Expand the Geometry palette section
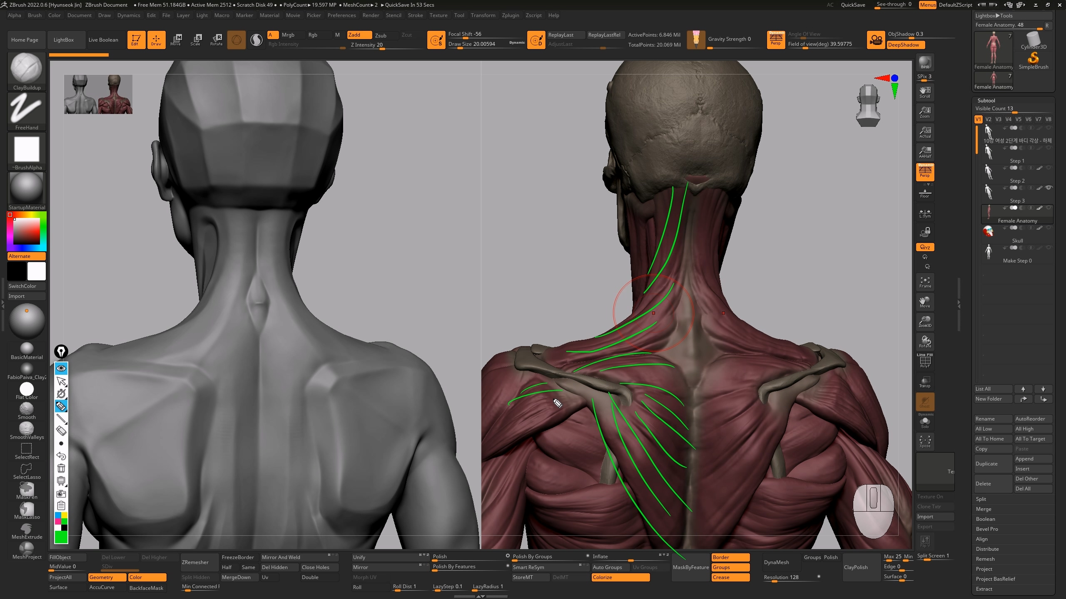 [x=107, y=577]
